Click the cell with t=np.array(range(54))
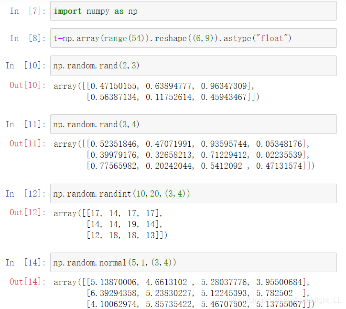The width and height of the screenshot is (346, 309). point(193,38)
